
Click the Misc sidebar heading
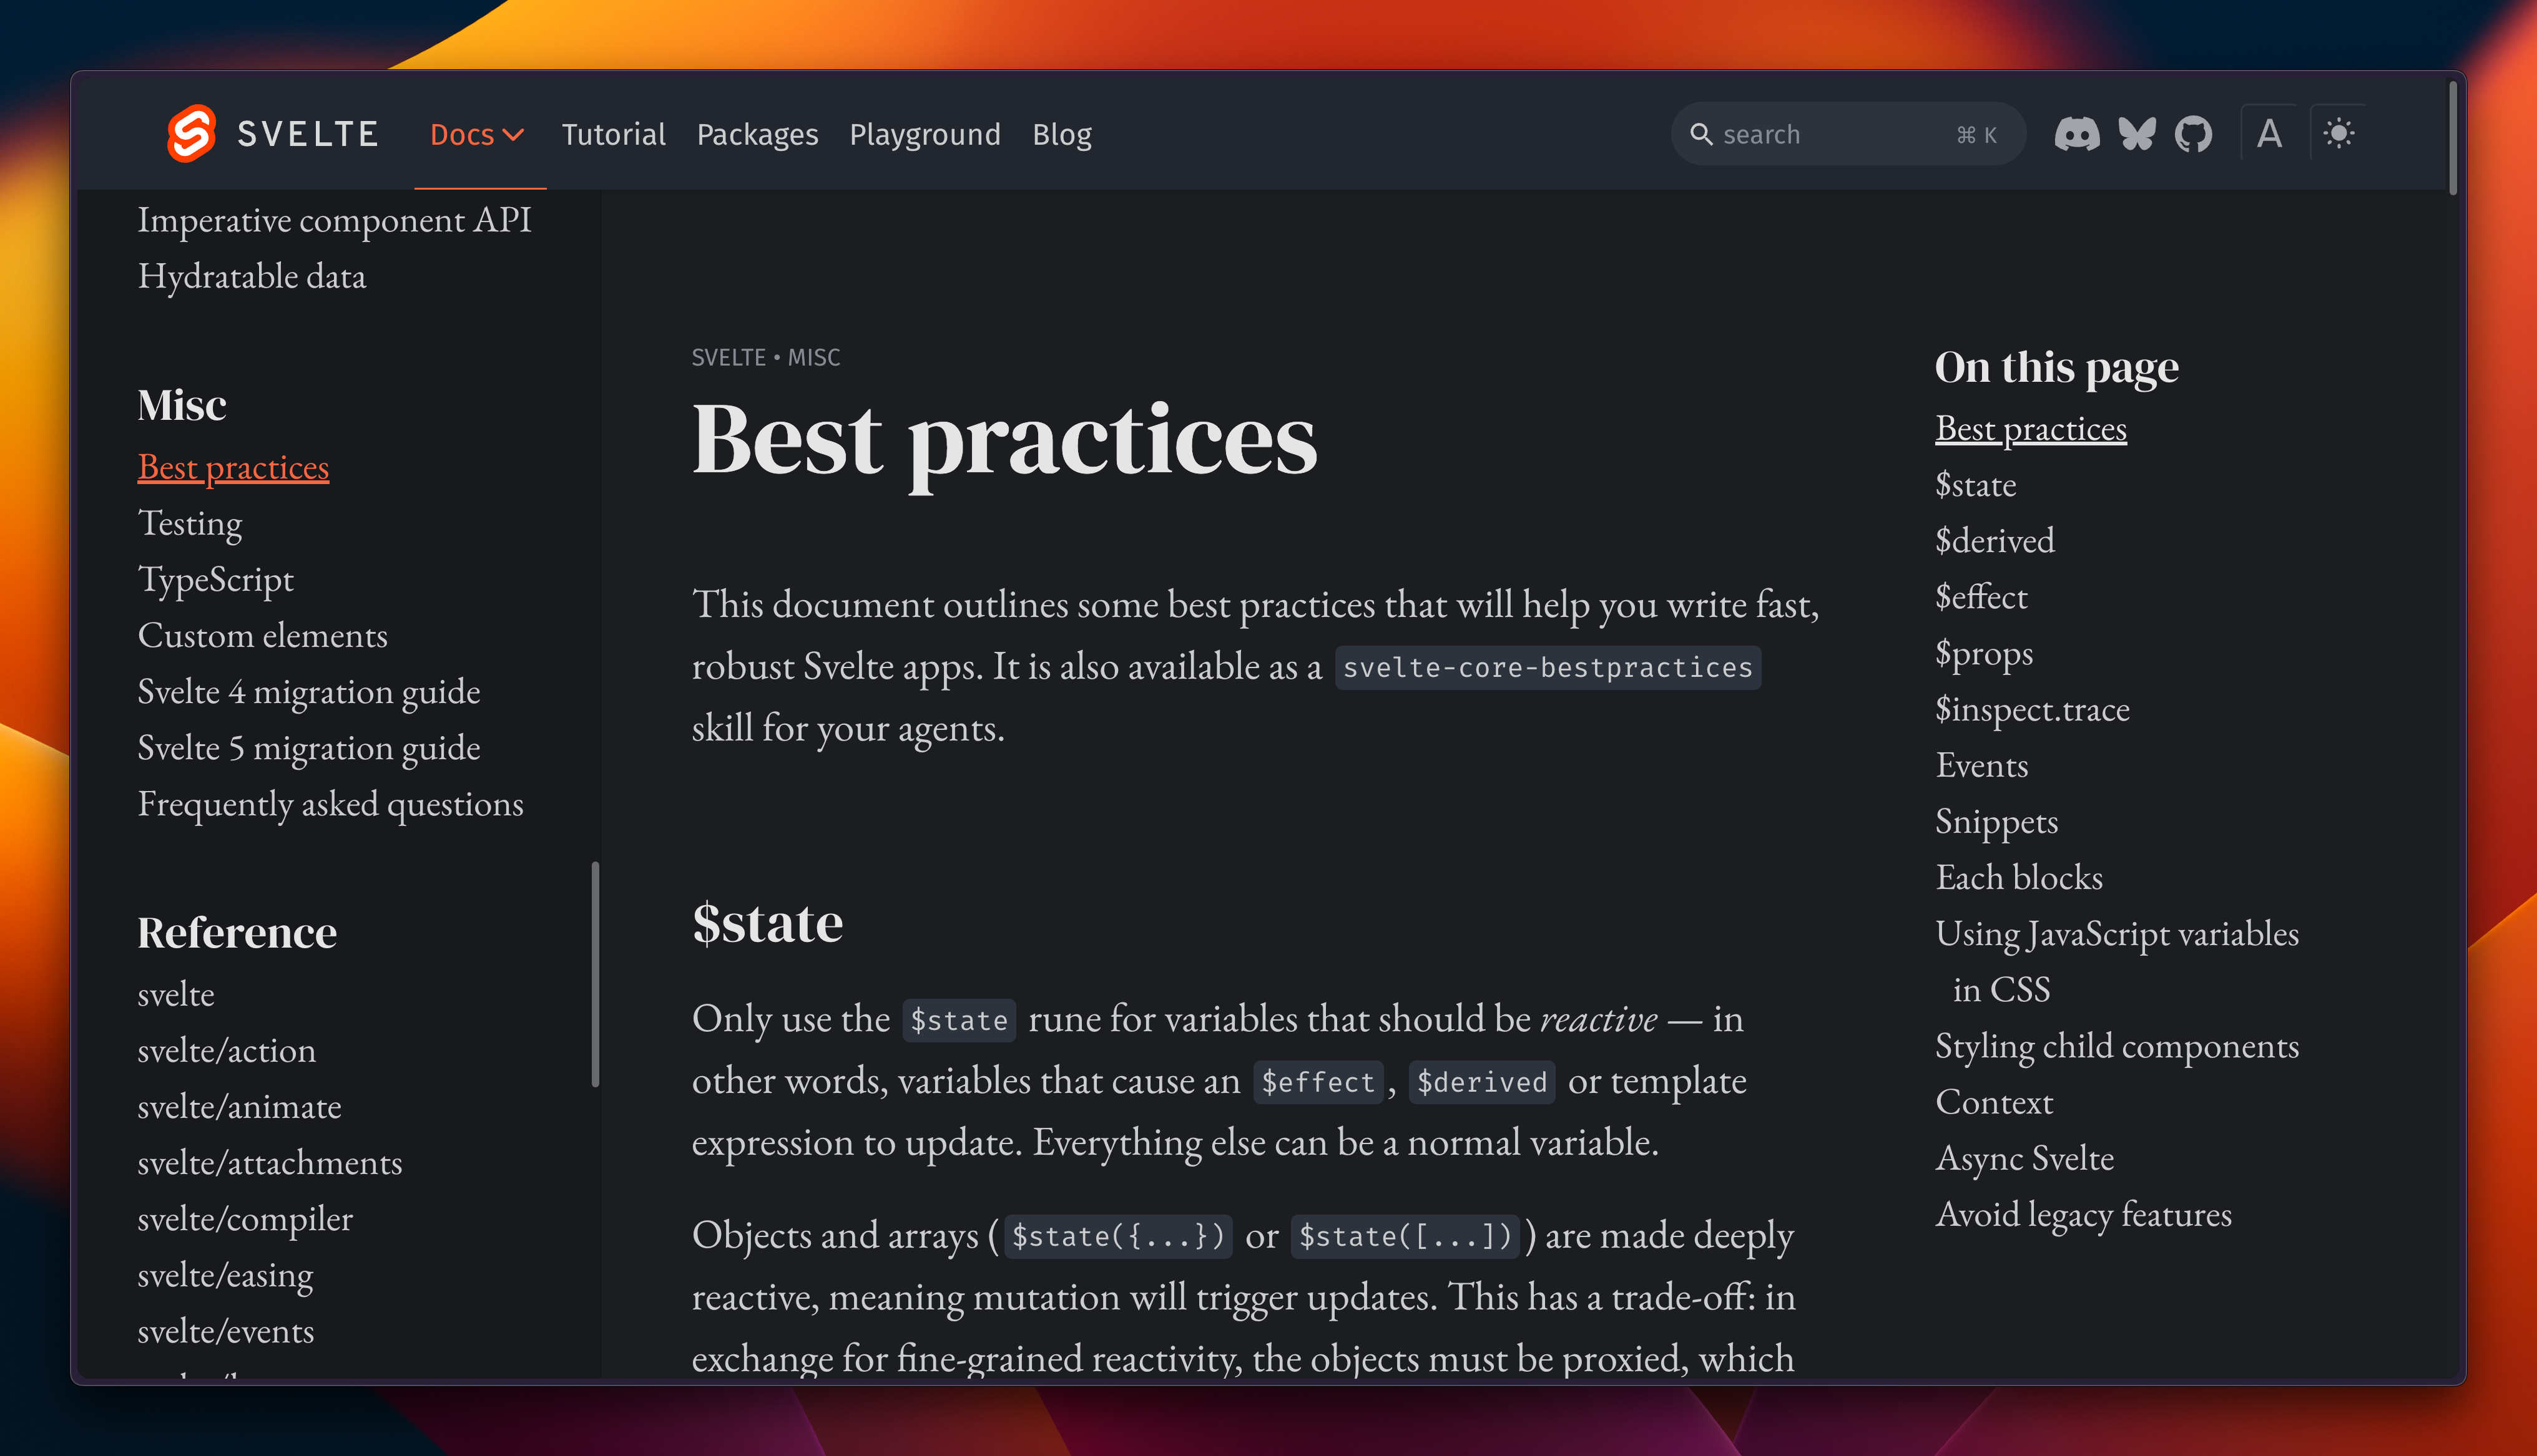[182, 405]
